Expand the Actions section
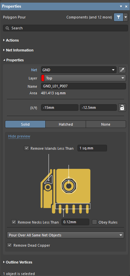This screenshot has height=276, width=130. click(11, 40)
